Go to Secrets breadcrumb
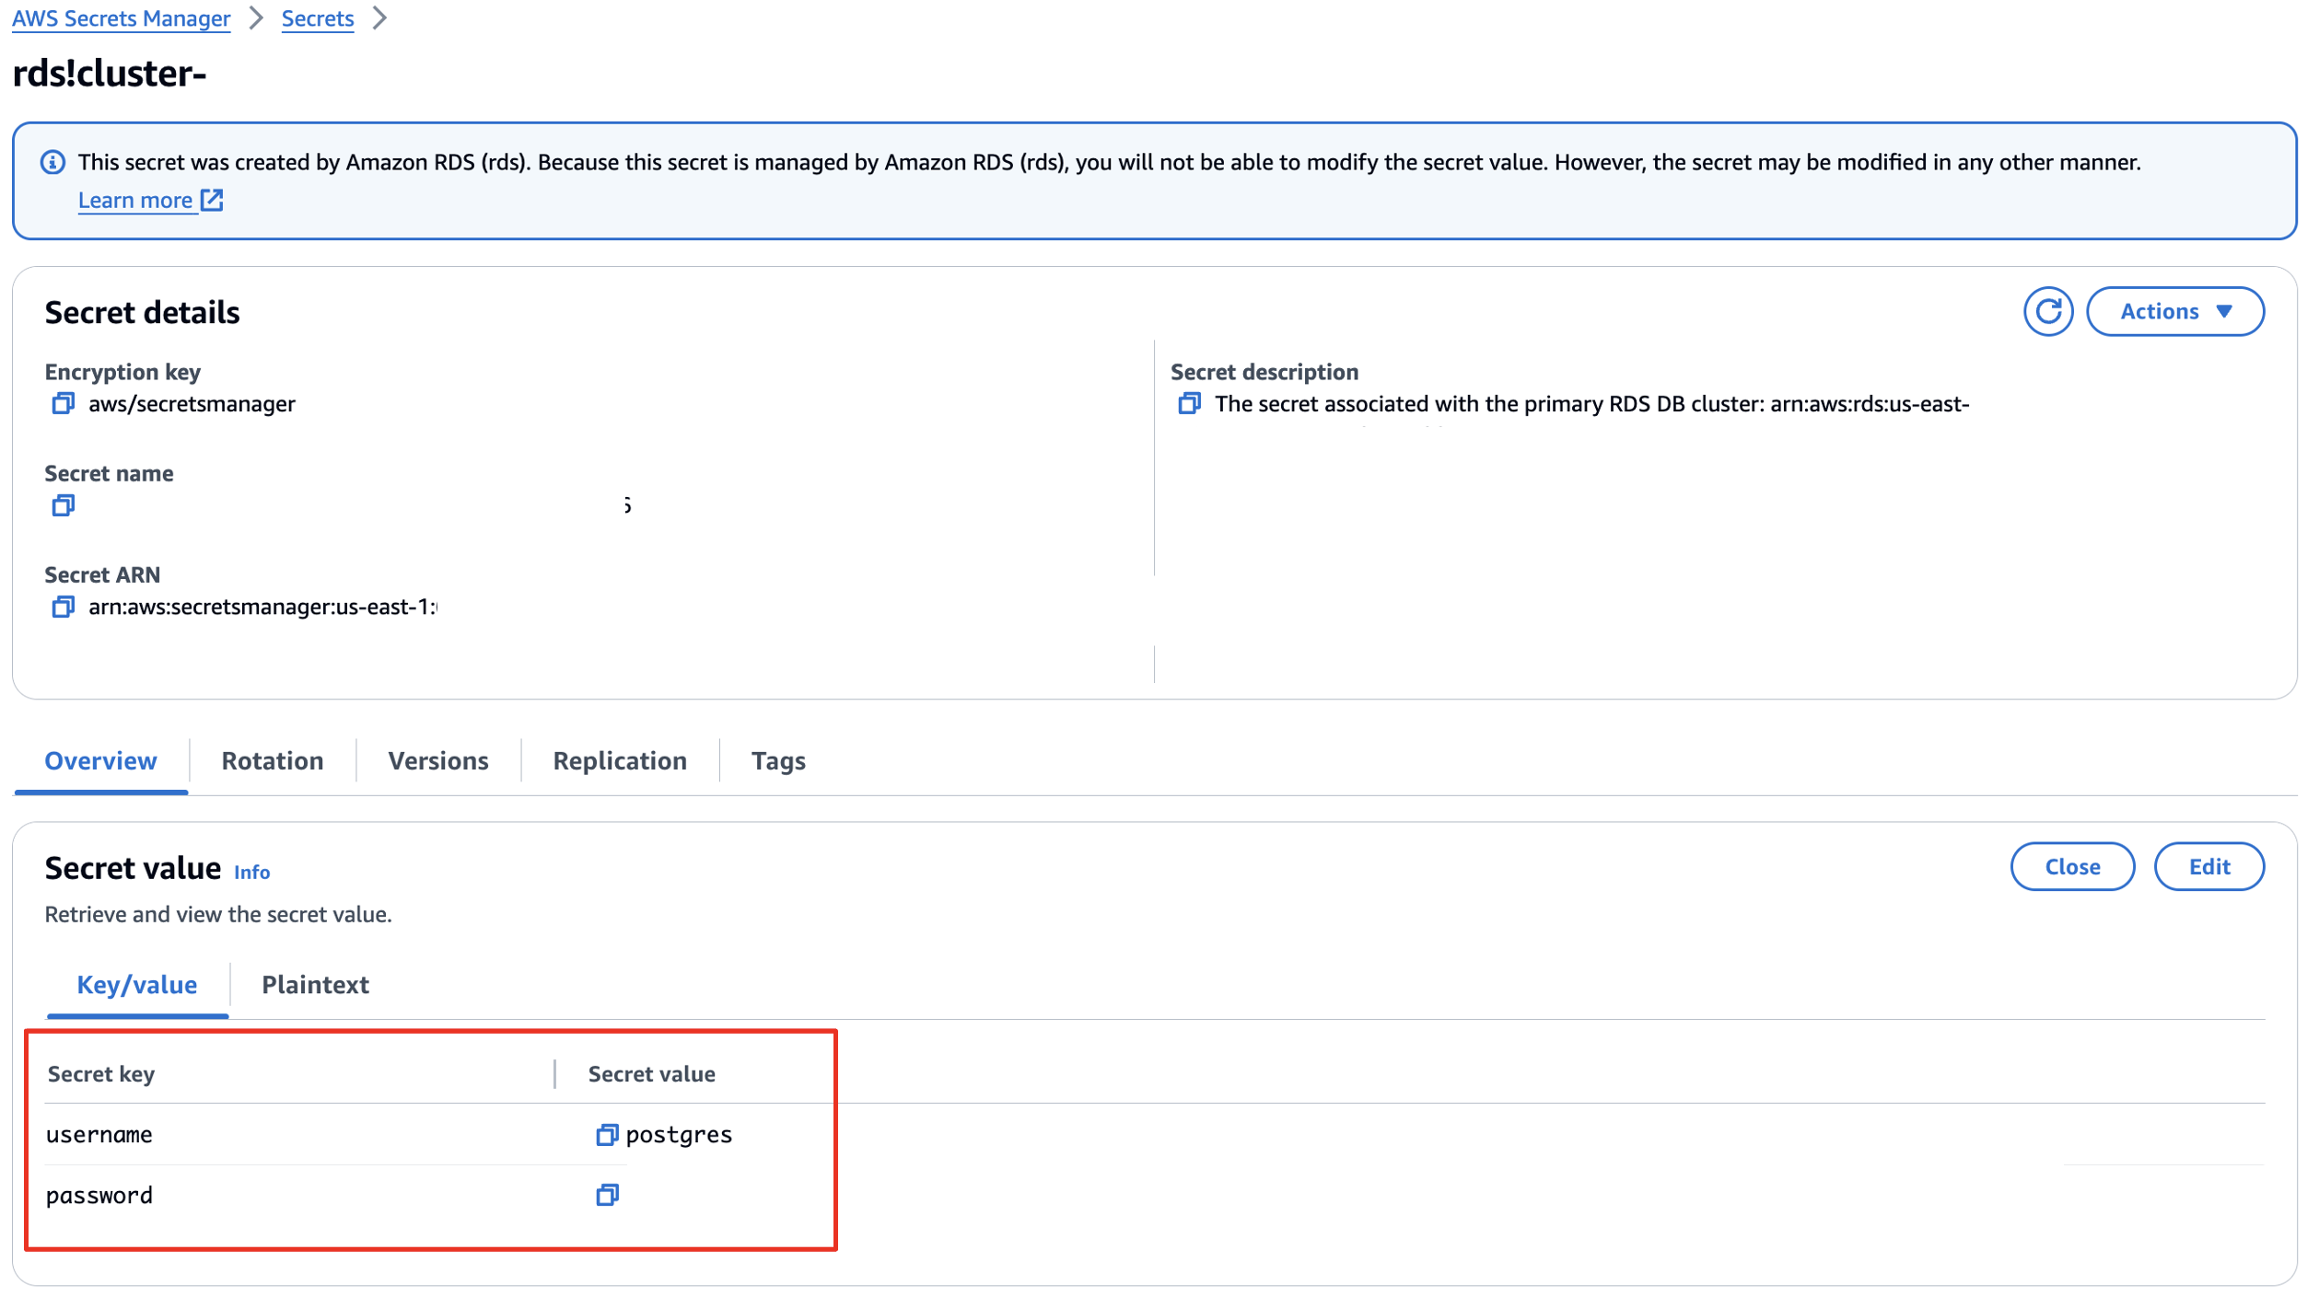Image resolution: width=2319 pixels, height=1296 pixels. [317, 18]
